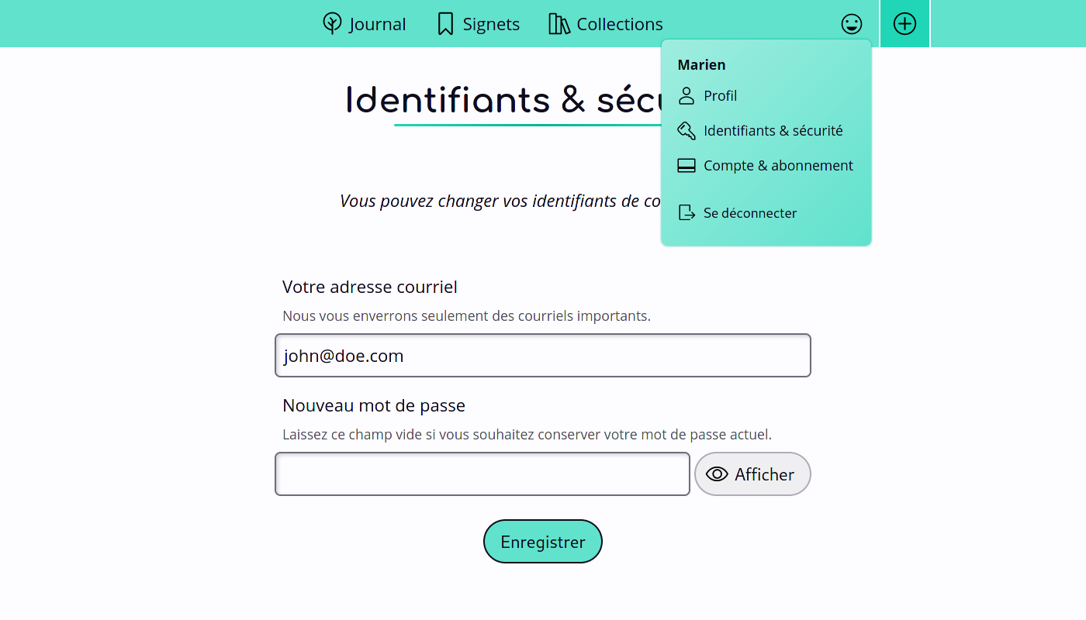Click the plus icon to create a new entry
The image size is (1086, 620).
tap(904, 23)
